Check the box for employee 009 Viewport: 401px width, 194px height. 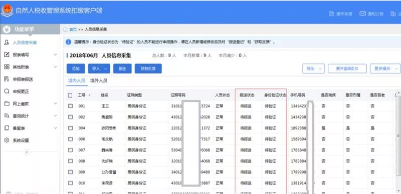click(x=70, y=172)
